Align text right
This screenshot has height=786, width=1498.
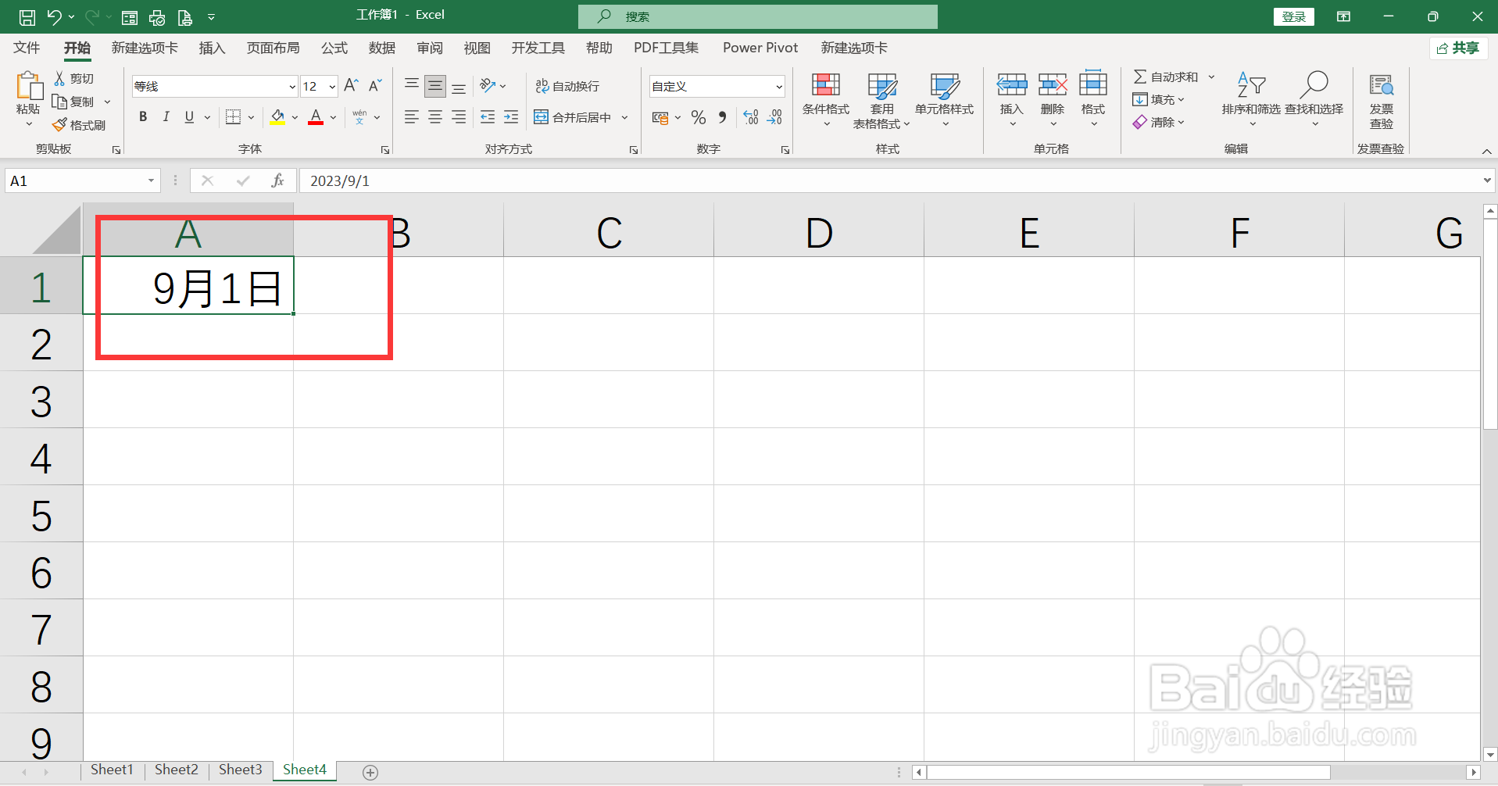click(459, 117)
